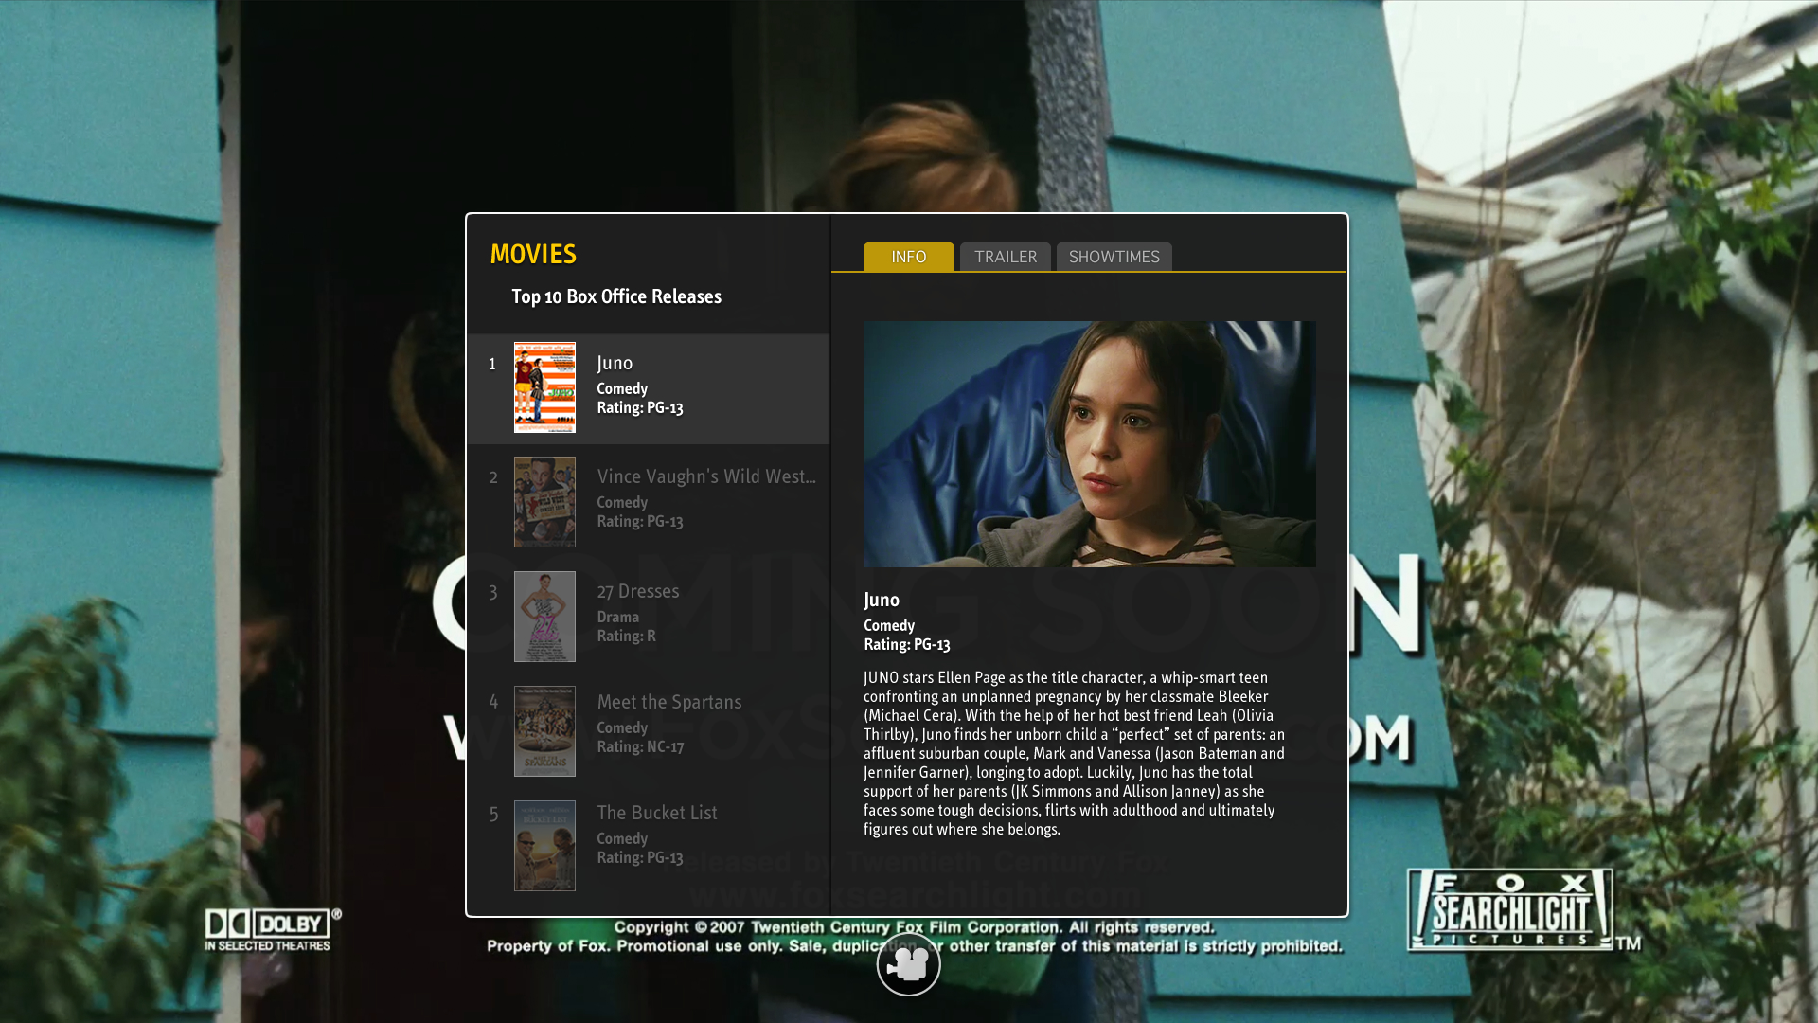Choose The Bucket List title
The height and width of the screenshot is (1023, 1818).
[657, 813]
